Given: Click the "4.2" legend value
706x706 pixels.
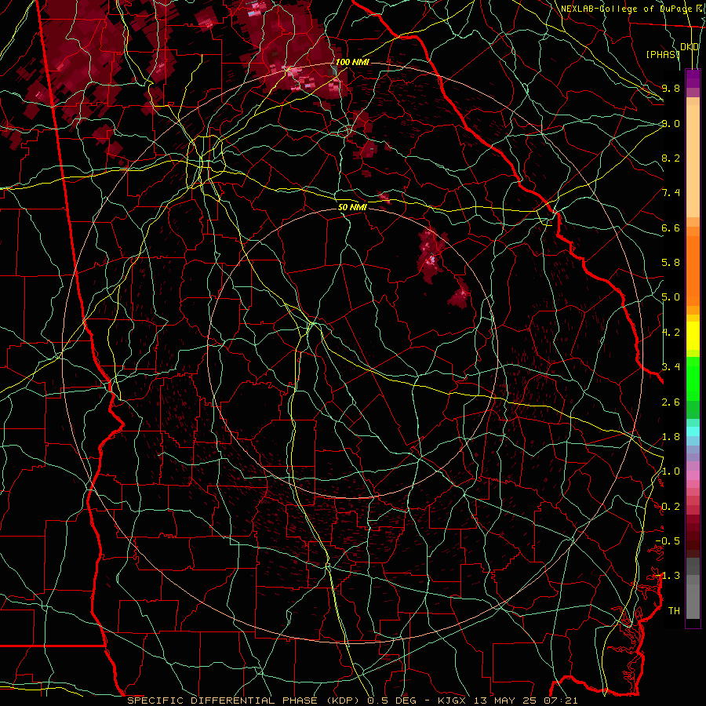Looking at the screenshot, I should coord(671,333).
